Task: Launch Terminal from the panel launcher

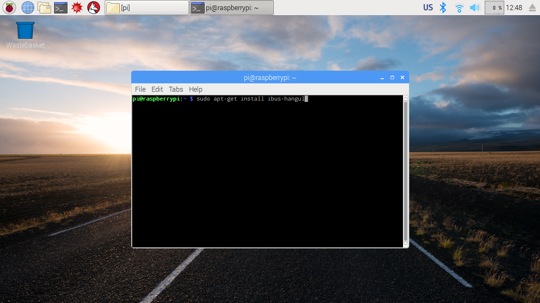Action: (61, 7)
